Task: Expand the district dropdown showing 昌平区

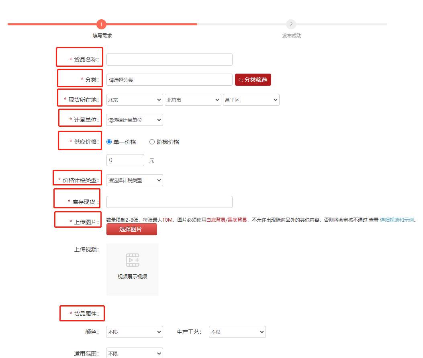Action: 251,100
